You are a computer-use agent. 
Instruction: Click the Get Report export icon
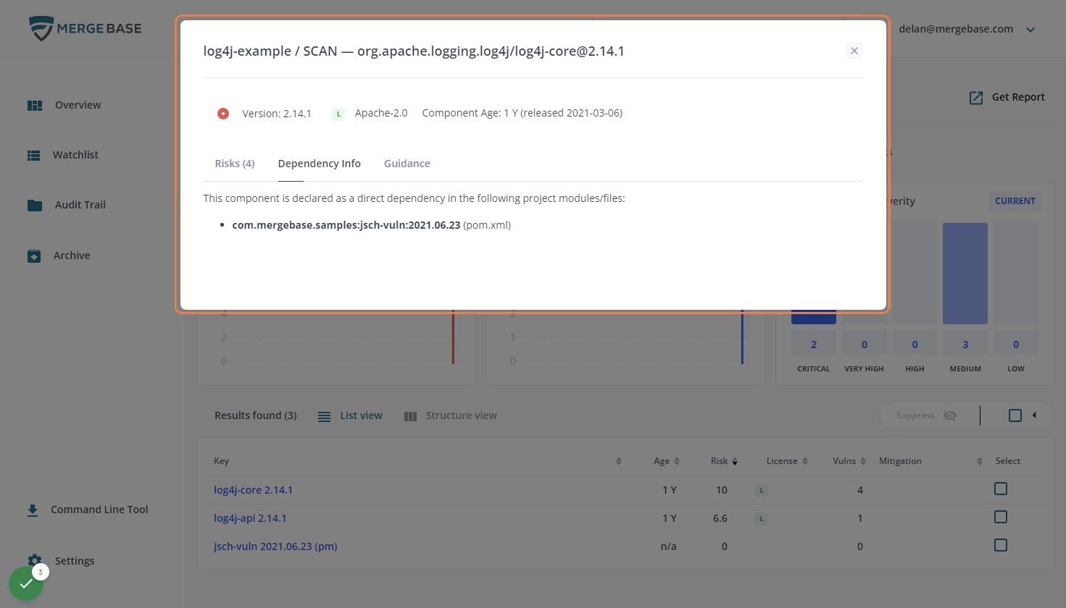(976, 98)
